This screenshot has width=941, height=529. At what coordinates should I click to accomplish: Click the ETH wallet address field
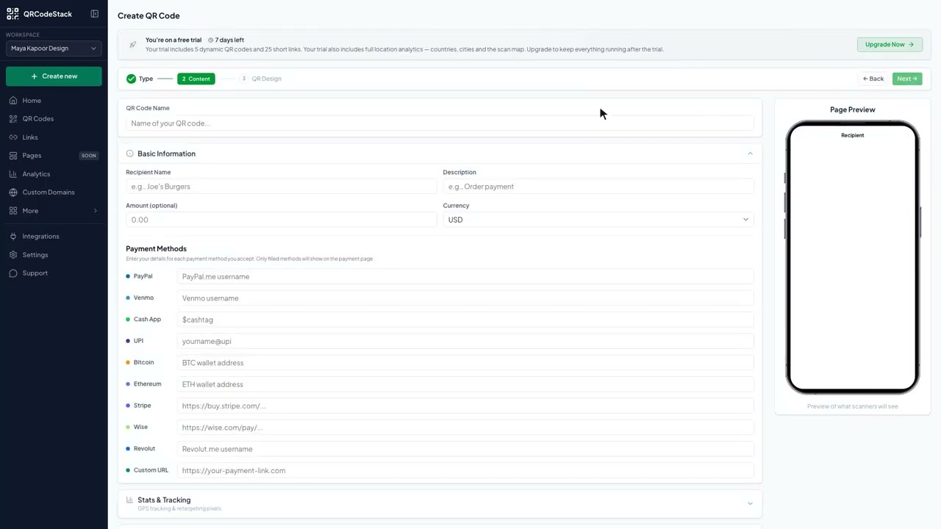[465, 384]
